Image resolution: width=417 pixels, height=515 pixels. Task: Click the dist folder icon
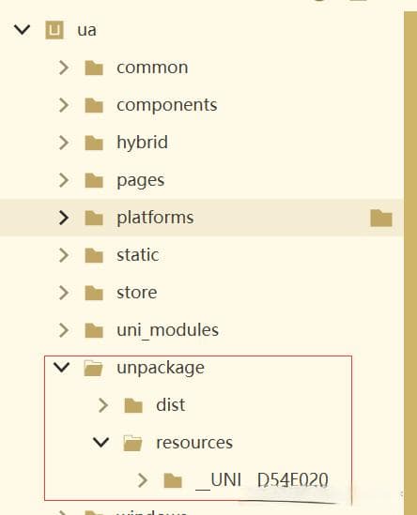(133, 405)
